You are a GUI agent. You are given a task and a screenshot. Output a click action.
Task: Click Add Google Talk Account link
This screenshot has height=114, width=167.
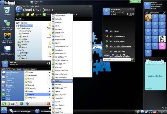coord(120,46)
